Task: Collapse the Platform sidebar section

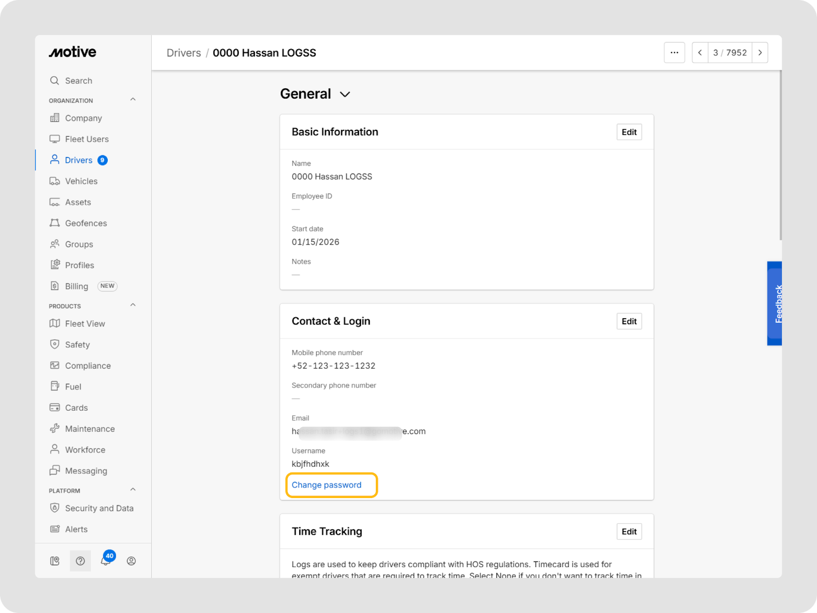Action: coord(133,489)
